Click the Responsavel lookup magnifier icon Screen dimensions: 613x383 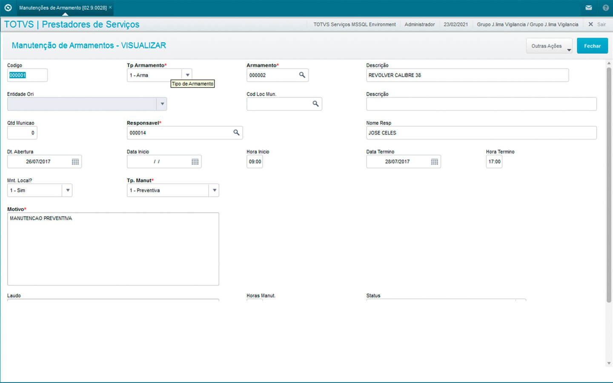(236, 133)
